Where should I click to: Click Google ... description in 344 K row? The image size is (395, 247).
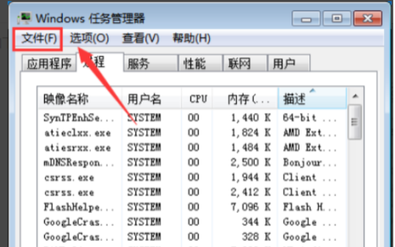309,223
